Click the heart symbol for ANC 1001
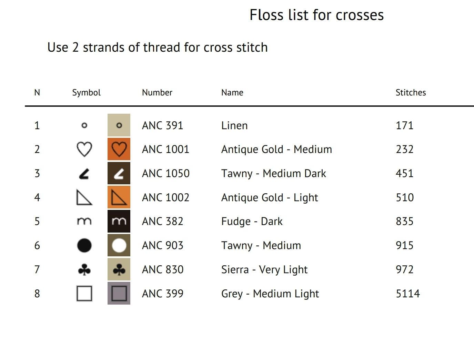The height and width of the screenshot is (348, 474). [84, 149]
